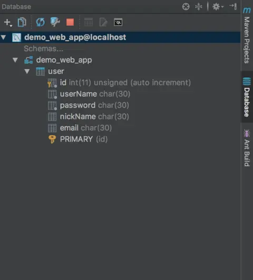Click the Collapse All icon
This screenshot has width=253, height=280.
click(199, 7)
